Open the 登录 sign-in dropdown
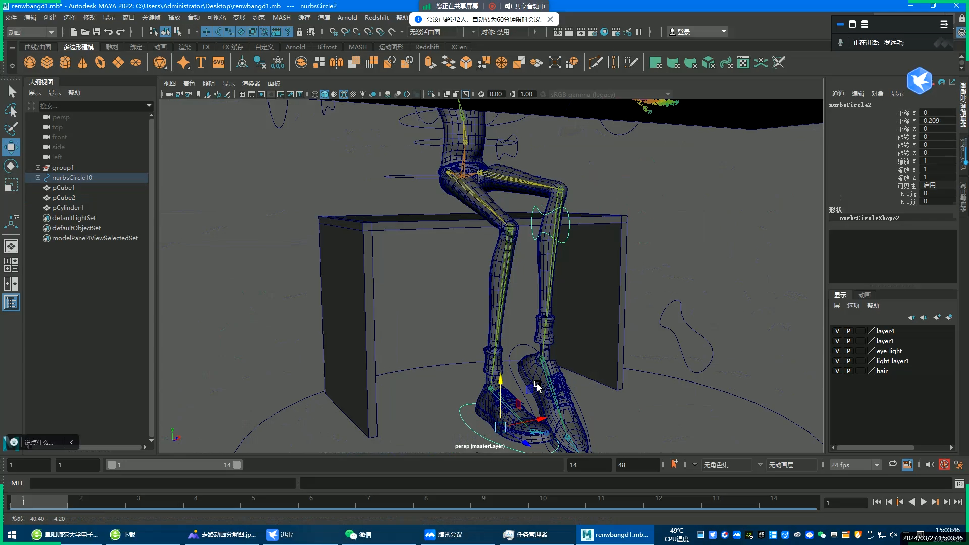 (697, 32)
